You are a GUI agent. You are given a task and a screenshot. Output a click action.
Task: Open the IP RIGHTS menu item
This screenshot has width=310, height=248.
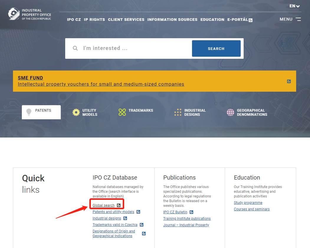point(94,19)
